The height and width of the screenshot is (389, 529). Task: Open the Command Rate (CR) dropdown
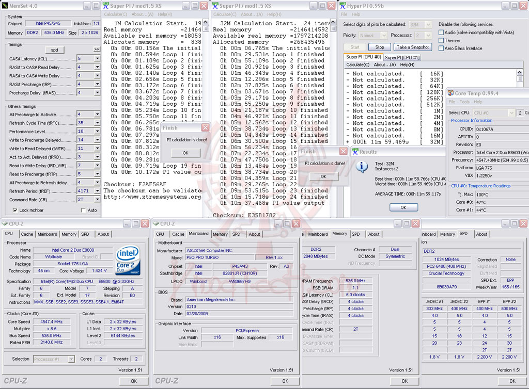point(97,200)
